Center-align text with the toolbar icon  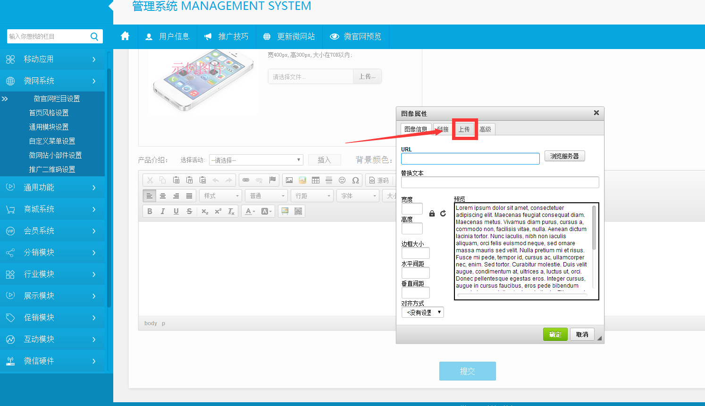pos(163,196)
